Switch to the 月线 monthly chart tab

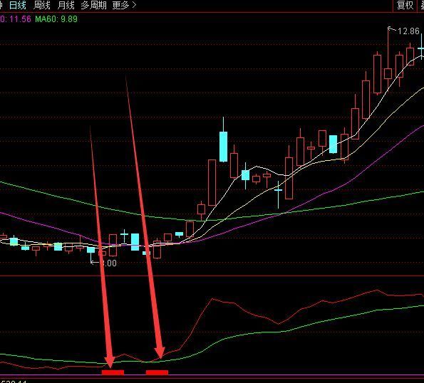pyautogui.click(x=66, y=5)
